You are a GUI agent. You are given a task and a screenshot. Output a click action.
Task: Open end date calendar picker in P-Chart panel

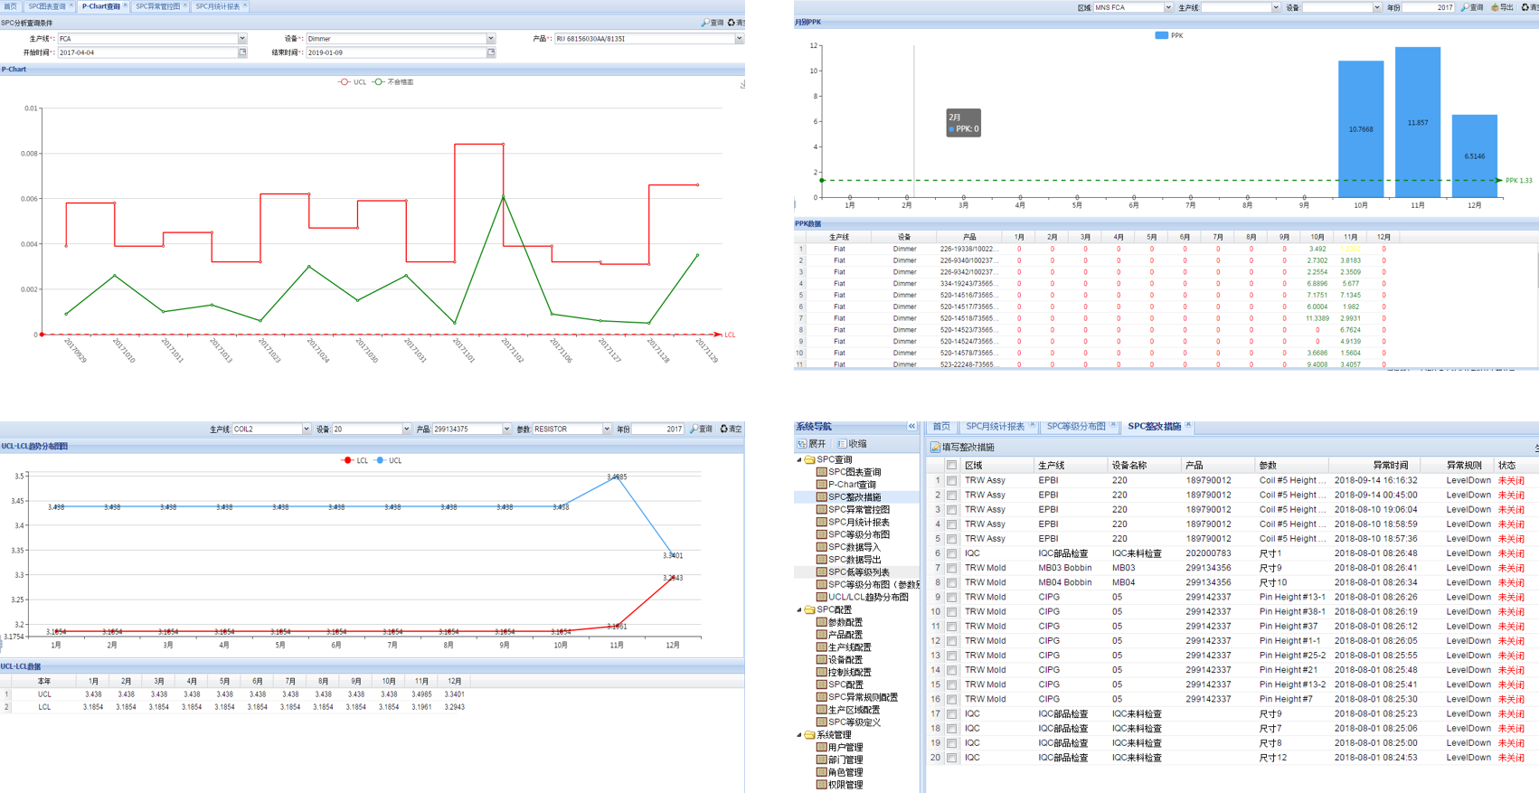pyautogui.click(x=491, y=52)
